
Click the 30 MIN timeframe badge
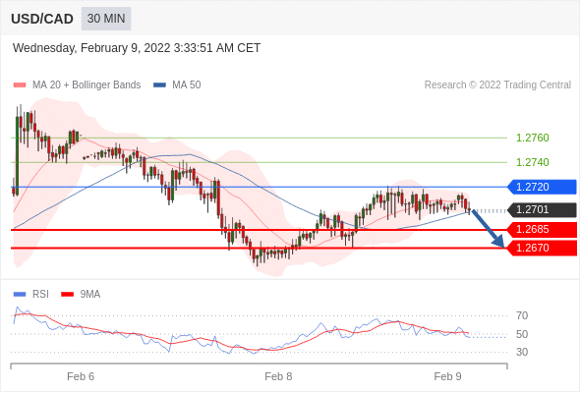point(106,19)
